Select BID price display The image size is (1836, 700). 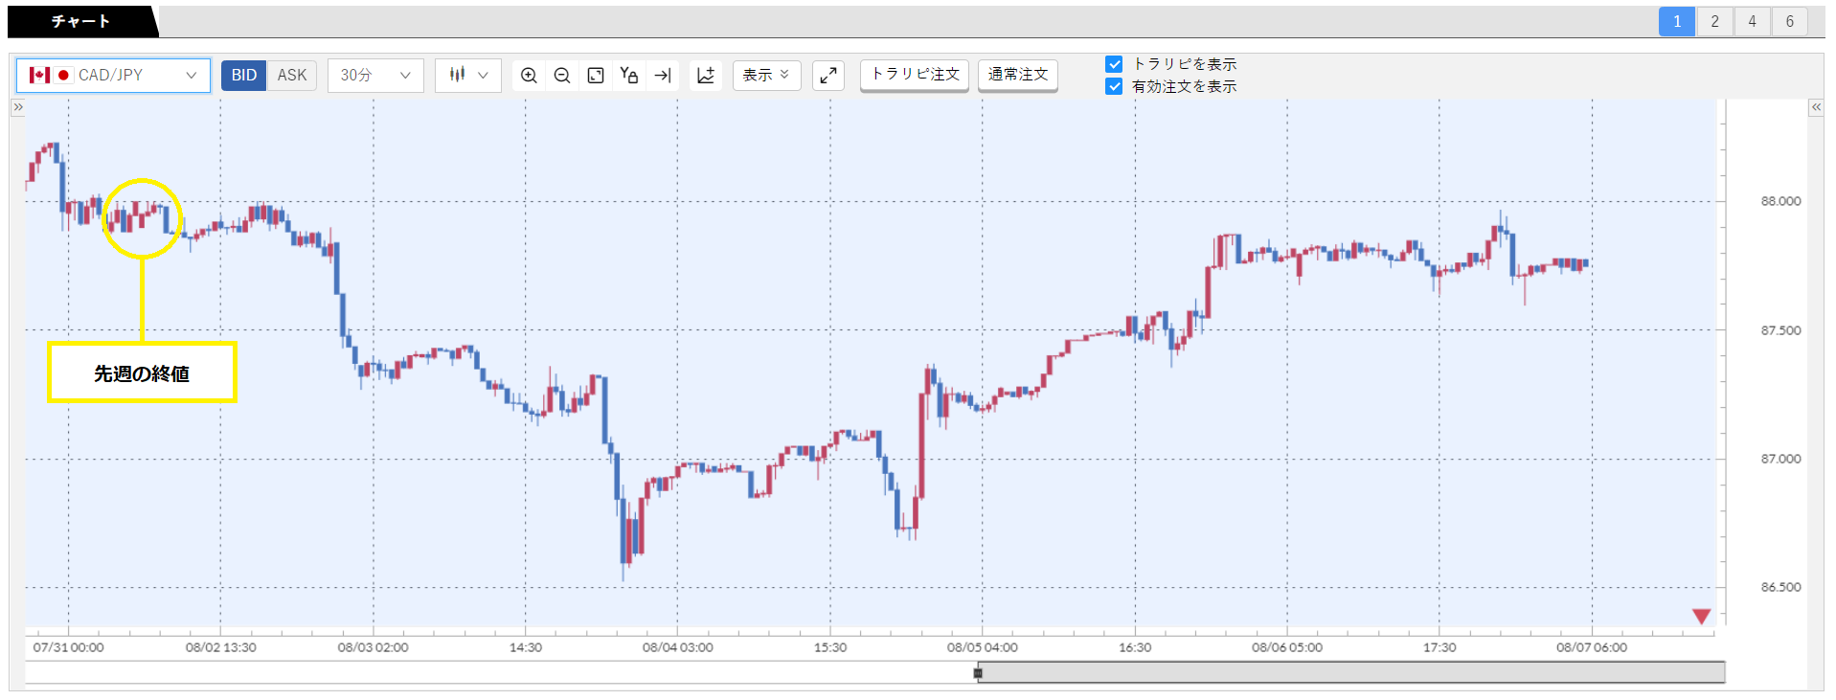[x=244, y=75]
